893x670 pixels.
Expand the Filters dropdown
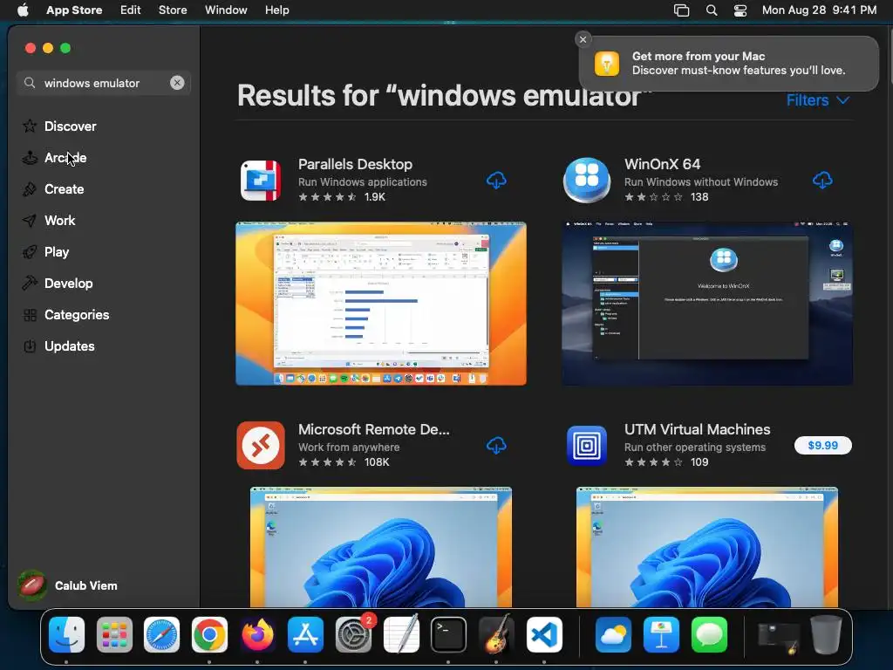[818, 100]
